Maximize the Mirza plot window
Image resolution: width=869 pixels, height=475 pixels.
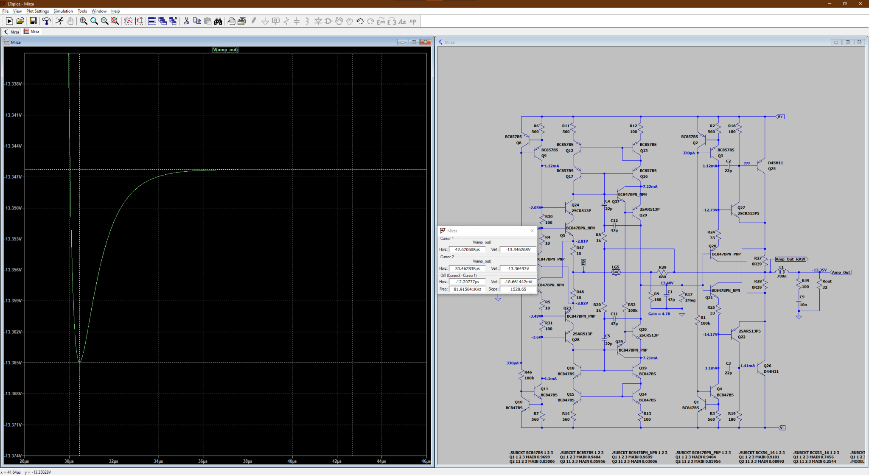414,42
